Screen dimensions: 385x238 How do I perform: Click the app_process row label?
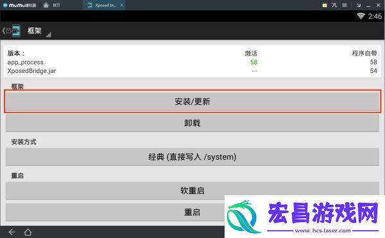click(26, 62)
